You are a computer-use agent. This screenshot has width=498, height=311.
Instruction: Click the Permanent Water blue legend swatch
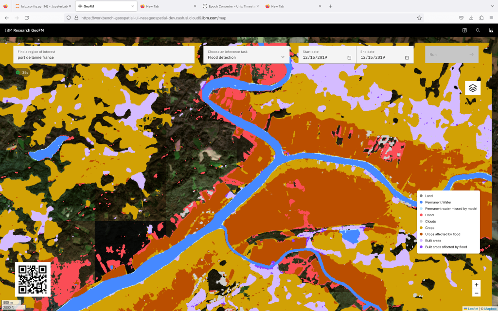click(421, 202)
